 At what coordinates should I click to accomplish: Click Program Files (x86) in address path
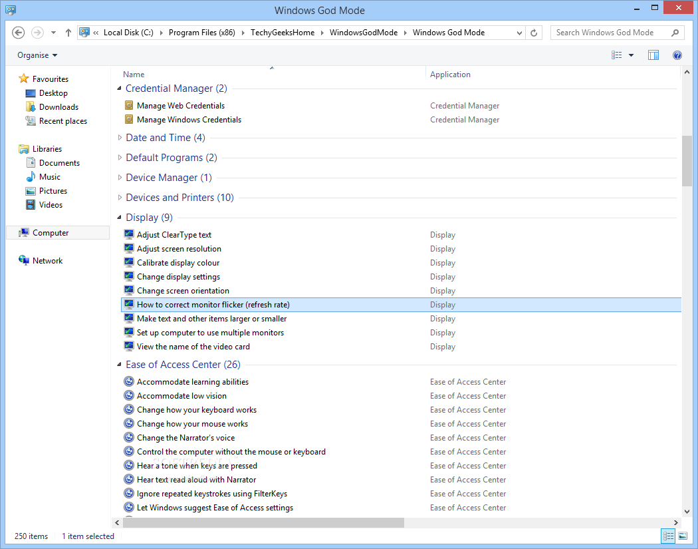point(201,33)
